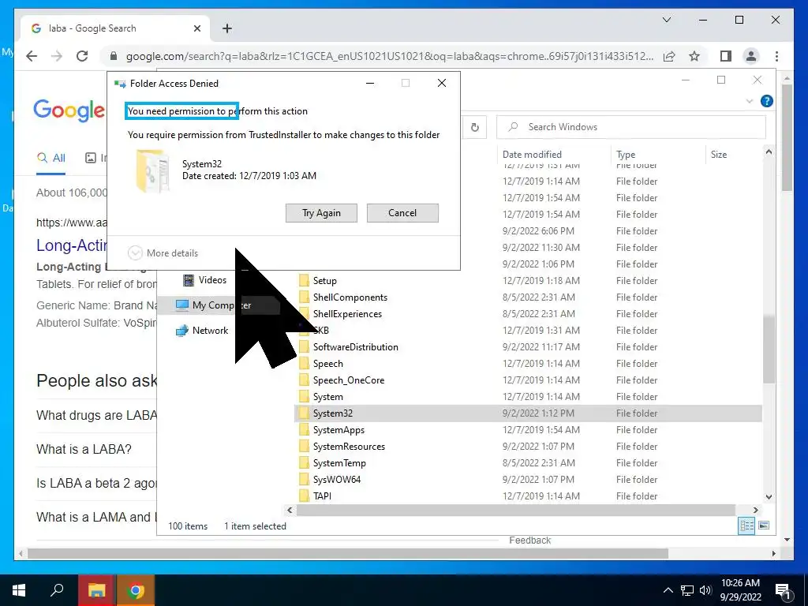Click the Chrome address bar URL
The height and width of the screenshot is (606, 808).
pyautogui.click(x=390, y=56)
